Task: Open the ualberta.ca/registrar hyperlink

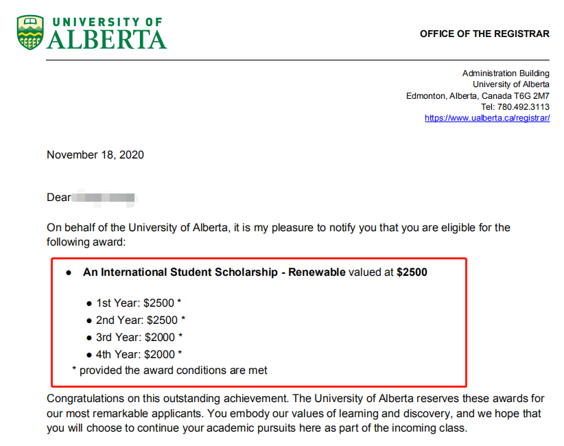Action: (487, 118)
